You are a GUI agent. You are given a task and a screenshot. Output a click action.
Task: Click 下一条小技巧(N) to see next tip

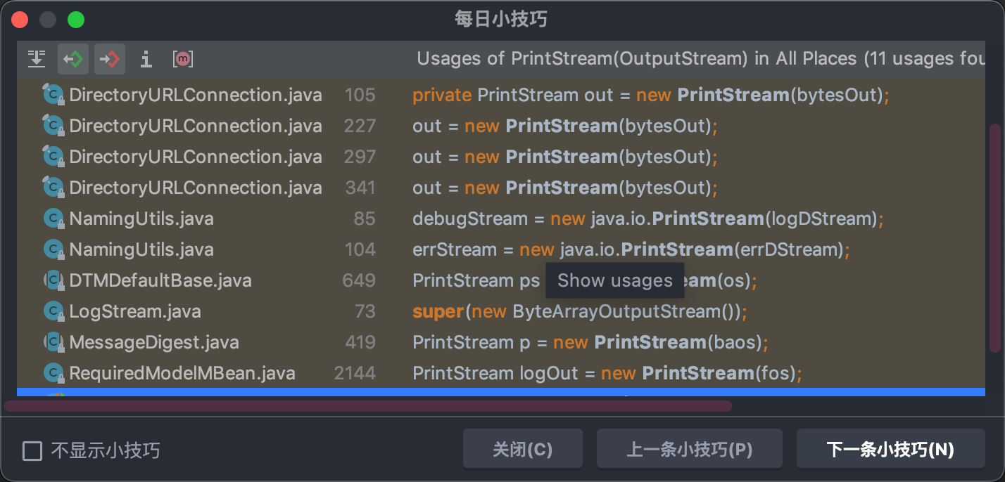coord(891,448)
